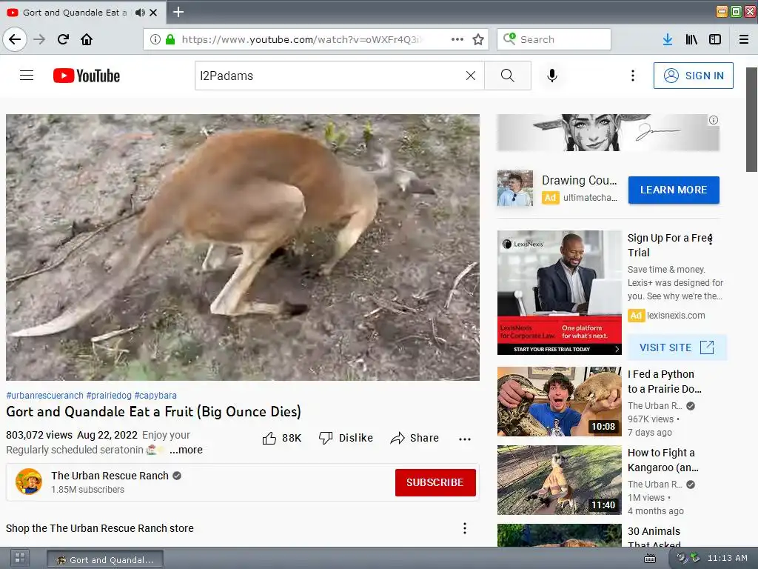
Task: Open options menu on Sign Up For a Free Trial ad
Action: click(711, 239)
